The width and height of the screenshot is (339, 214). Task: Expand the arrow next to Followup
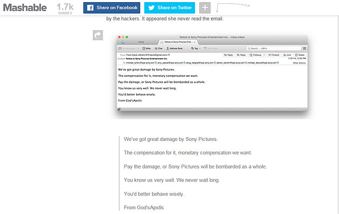(x=264, y=55)
